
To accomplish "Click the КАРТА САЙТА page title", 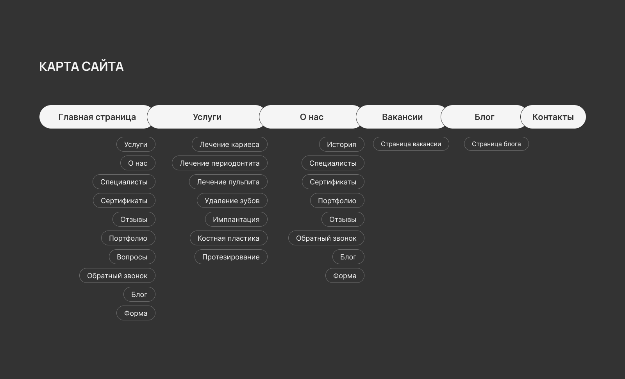I will click(x=81, y=66).
